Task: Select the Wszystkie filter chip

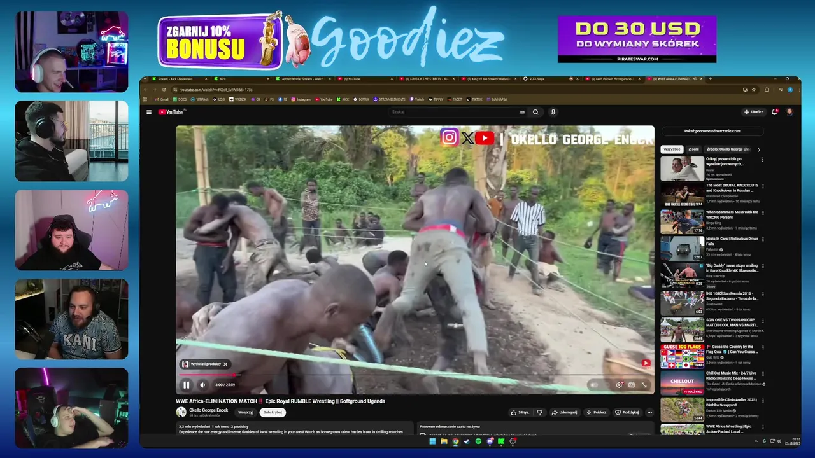Action: pyautogui.click(x=672, y=149)
